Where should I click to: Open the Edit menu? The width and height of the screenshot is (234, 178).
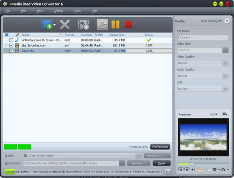pos(23,11)
